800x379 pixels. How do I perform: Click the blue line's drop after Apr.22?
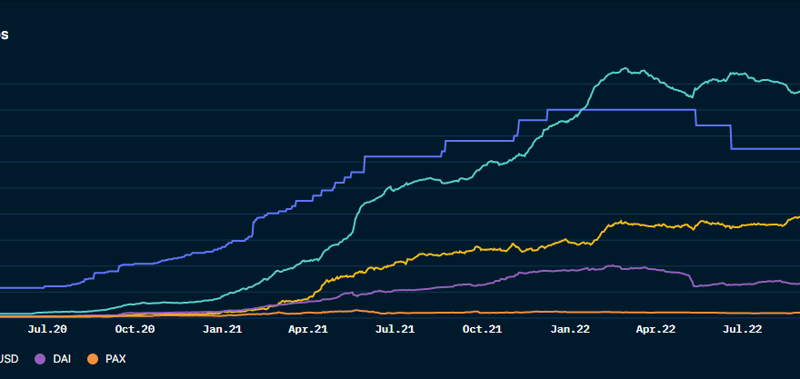(695, 117)
